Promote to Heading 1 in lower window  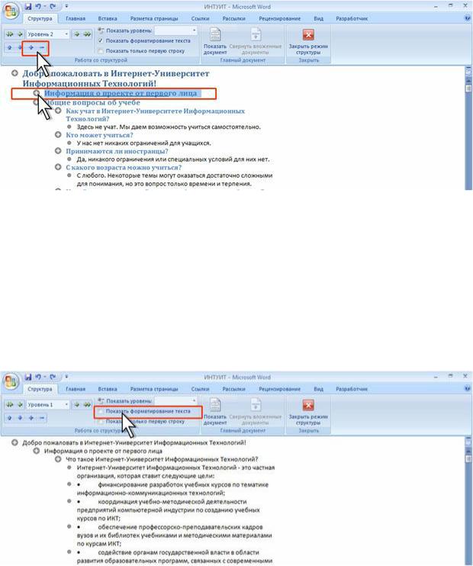point(10,404)
